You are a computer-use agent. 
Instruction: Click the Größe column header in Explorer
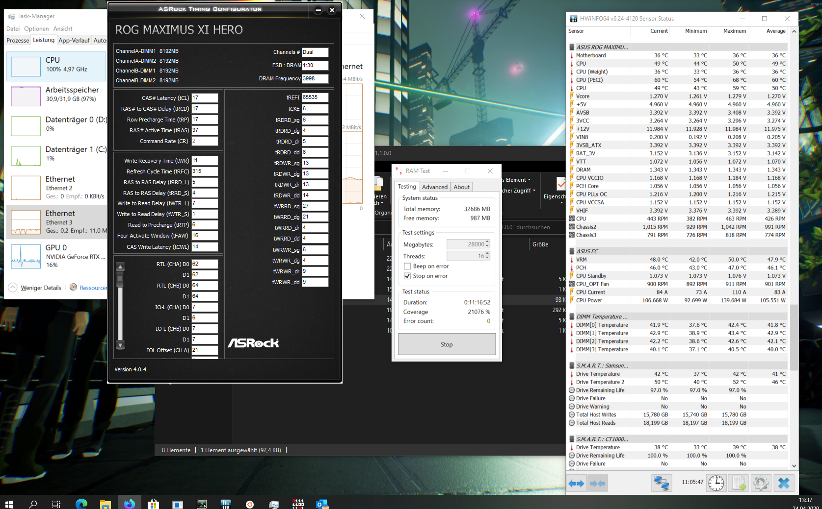(540, 244)
